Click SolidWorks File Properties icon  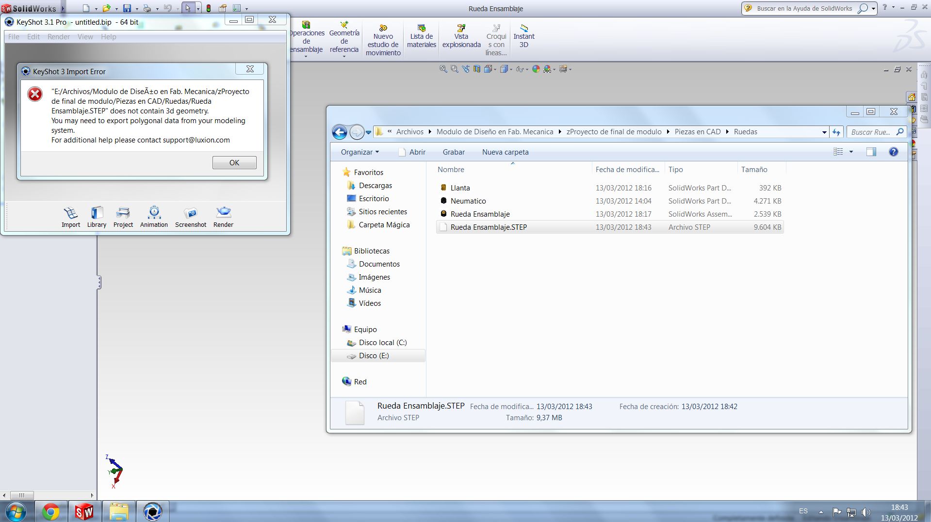click(223, 8)
